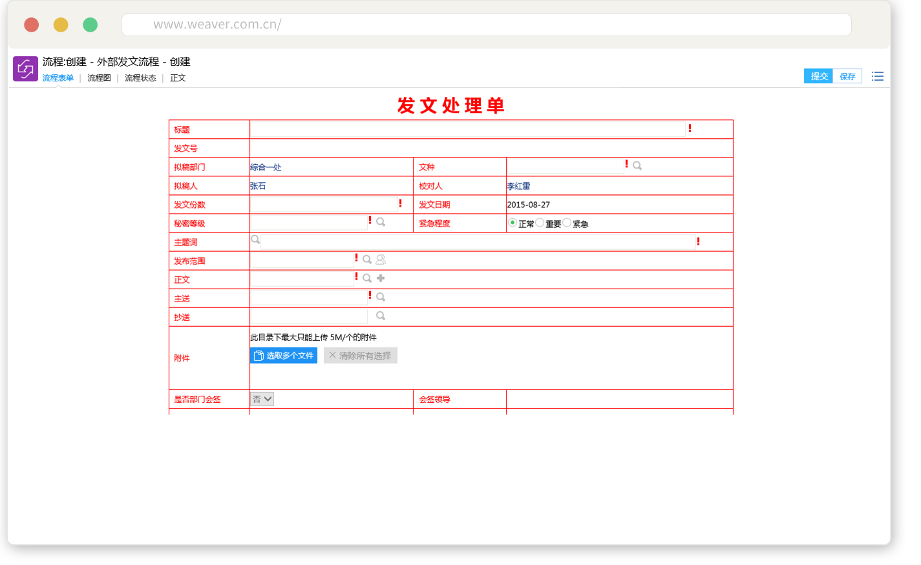Image resolution: width=921 pixels, height=565 pixels.
Task: Click the 主题词 magnifier icon
Action: point(255,240)
